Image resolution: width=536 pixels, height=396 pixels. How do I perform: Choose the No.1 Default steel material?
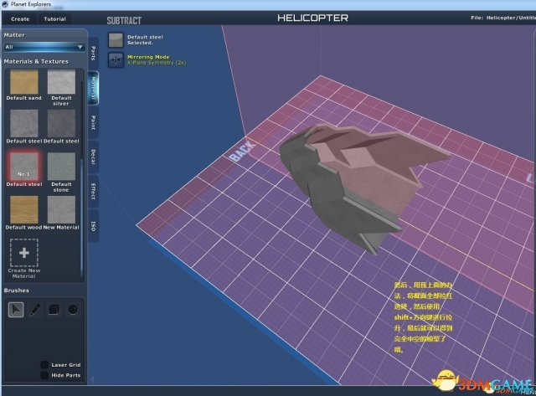point(24,167)
